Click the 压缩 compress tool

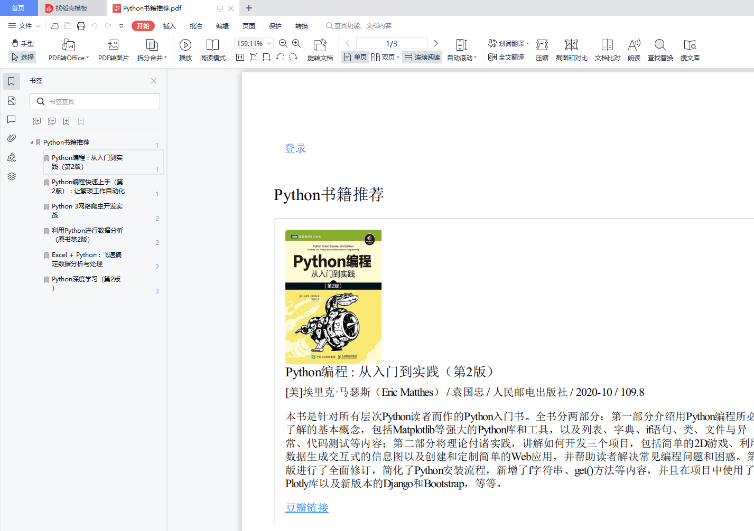point(542,50)
